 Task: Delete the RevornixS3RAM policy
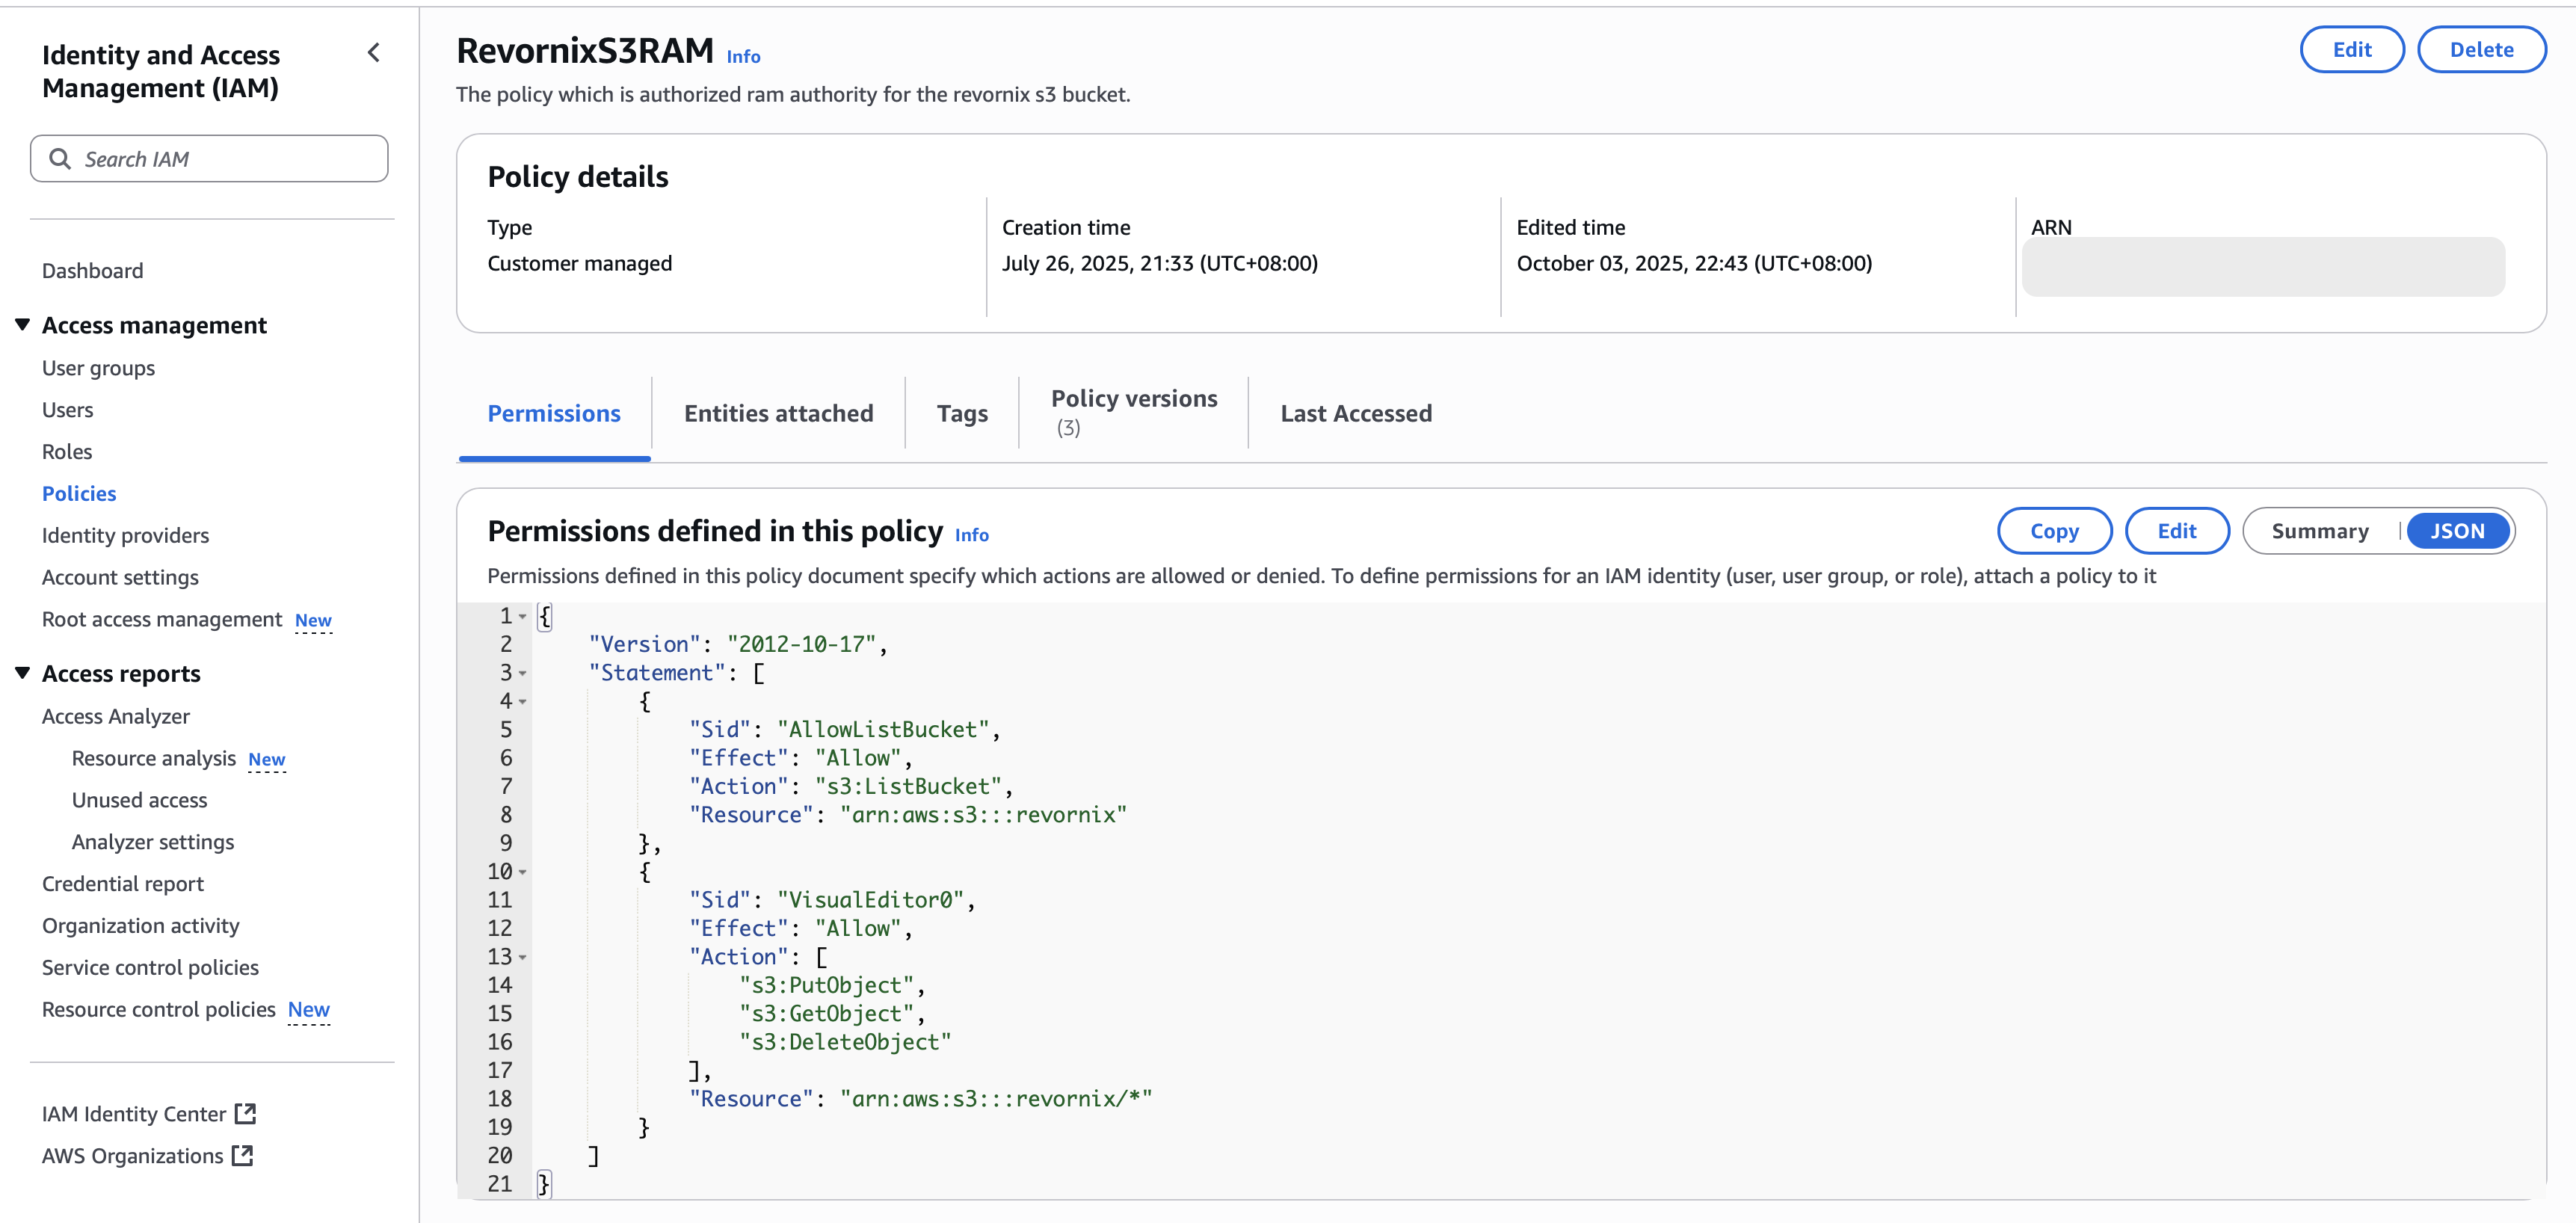click(x=2480, y=50)
